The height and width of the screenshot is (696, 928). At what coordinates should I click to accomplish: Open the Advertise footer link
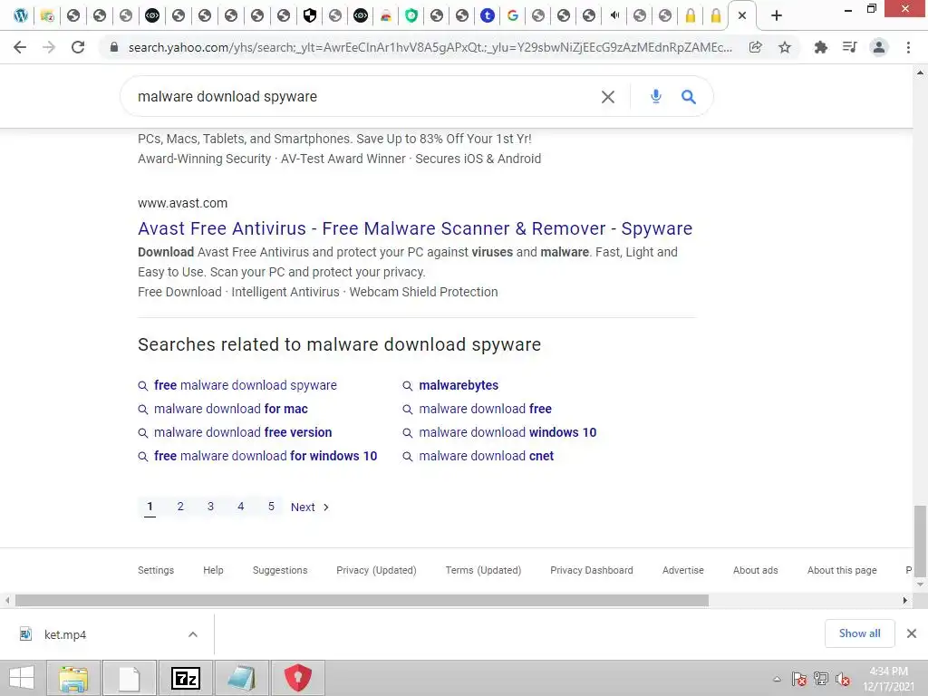683,571
